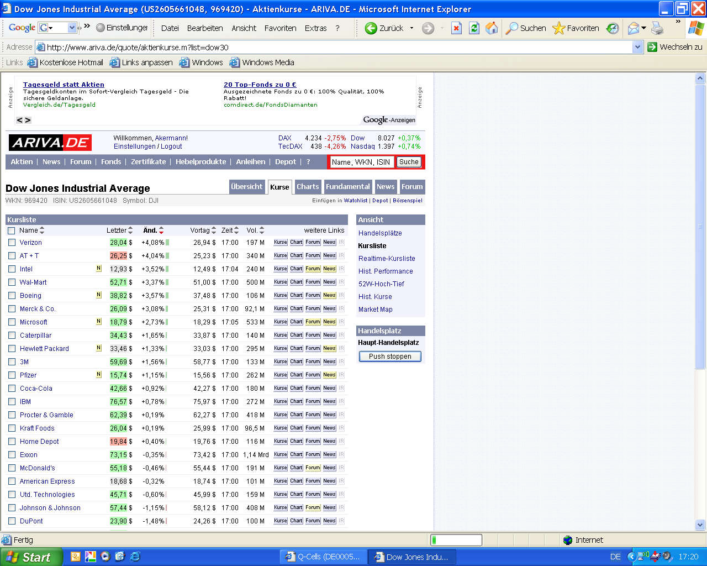
Task: Switch to the Übersicht tab
Action: 247,187
